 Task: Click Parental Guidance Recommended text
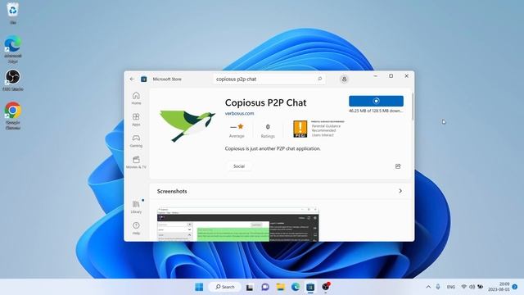(x=326, y=129)
